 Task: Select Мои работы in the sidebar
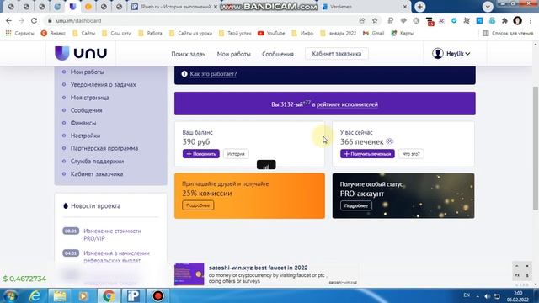click(88, 72)
